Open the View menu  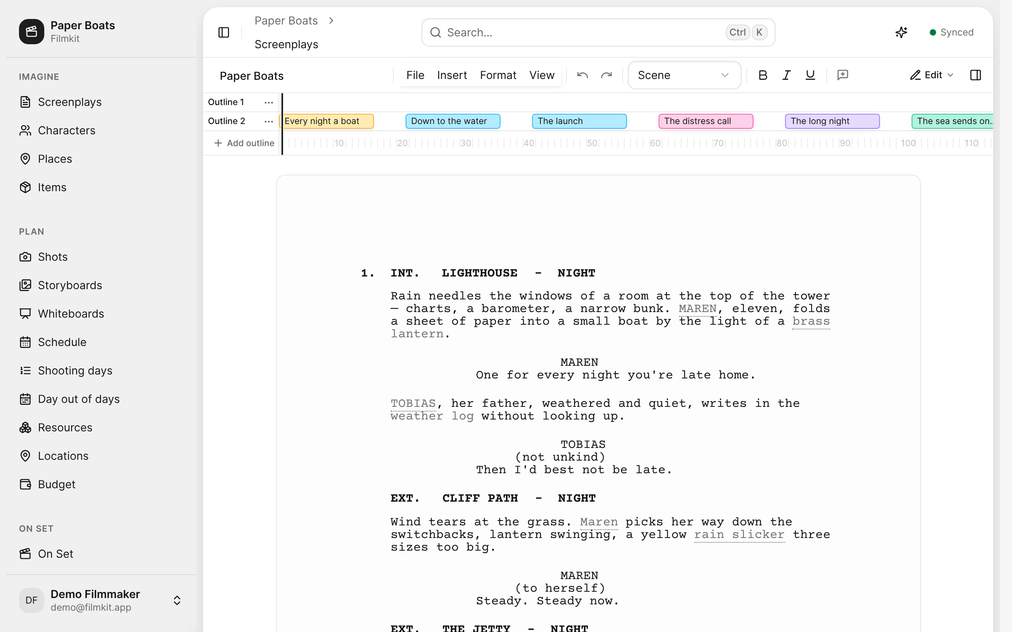[x=542, y=75]
